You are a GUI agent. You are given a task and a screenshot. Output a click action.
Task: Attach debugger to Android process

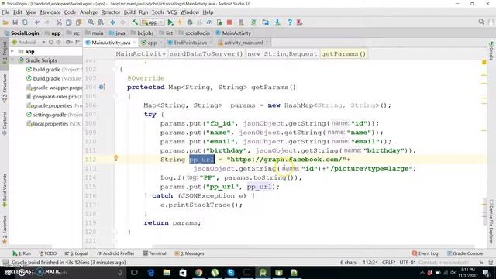(219, 22)
